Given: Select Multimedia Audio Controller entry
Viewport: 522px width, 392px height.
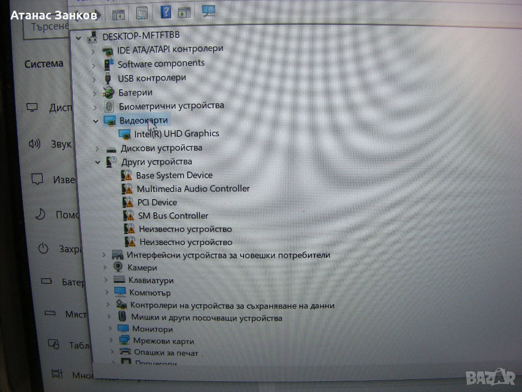Looking at the screenshot, I should point(193,189).
